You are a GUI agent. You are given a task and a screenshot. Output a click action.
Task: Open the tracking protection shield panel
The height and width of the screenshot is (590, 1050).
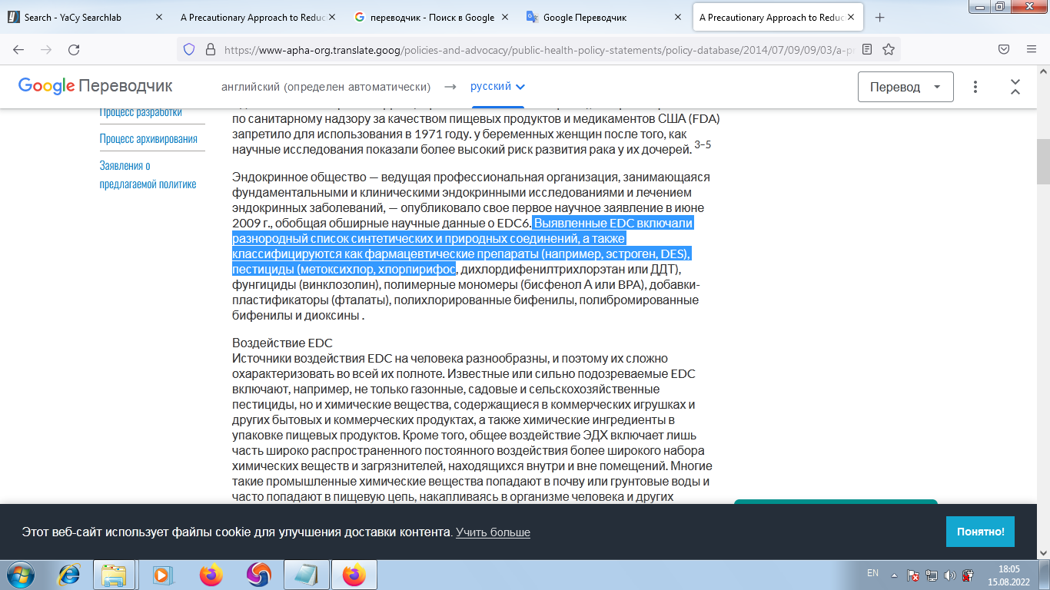(189, 49)
